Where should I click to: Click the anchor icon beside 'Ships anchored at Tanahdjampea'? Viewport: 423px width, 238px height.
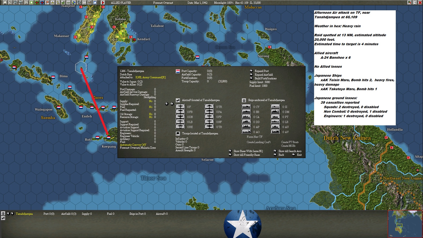click(244, 100)
